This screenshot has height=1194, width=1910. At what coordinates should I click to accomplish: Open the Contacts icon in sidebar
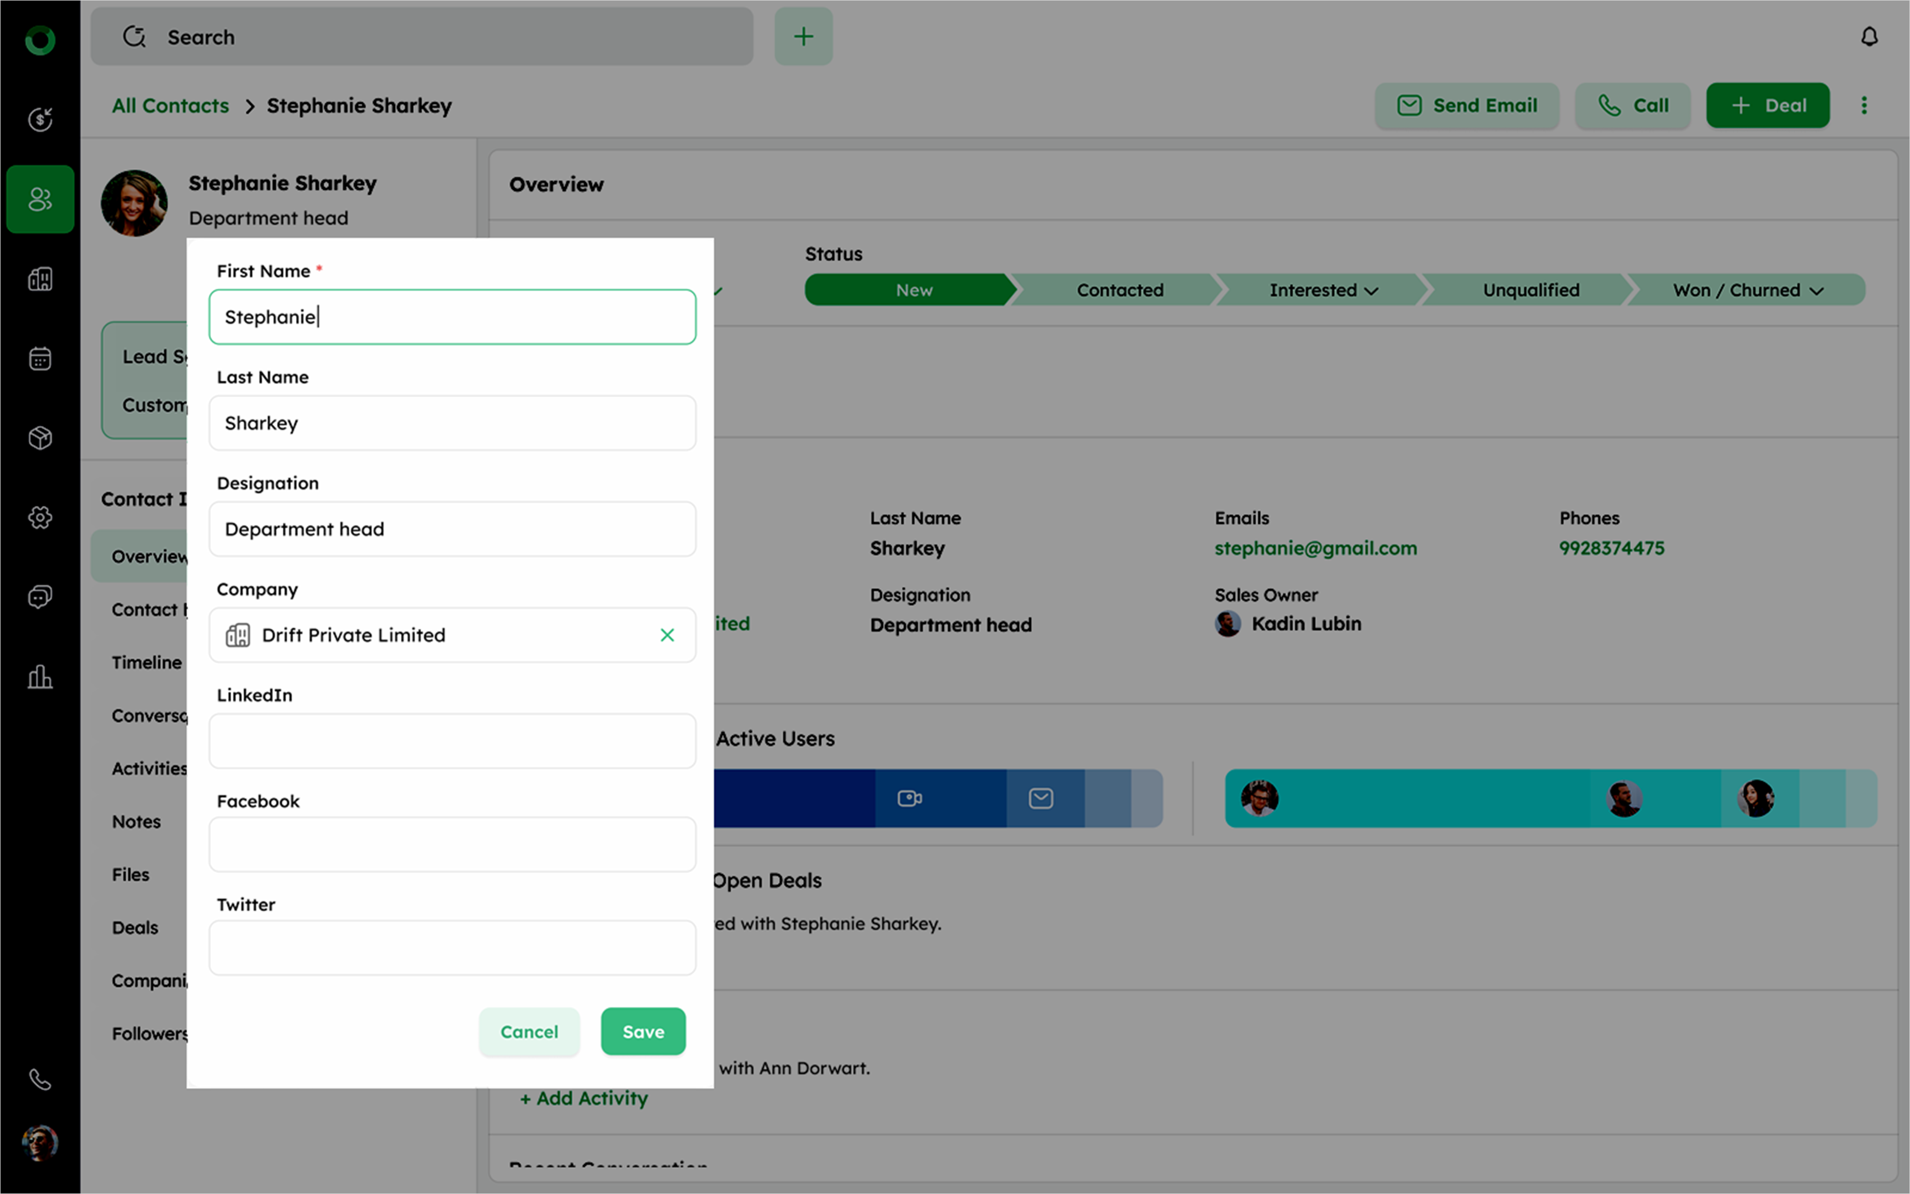pos(39,199)
